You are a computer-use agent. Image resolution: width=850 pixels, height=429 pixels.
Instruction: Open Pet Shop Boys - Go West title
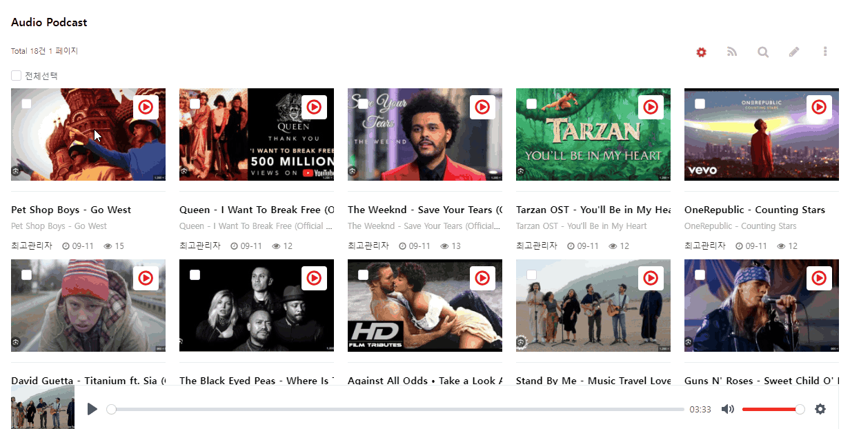click(71, 210)
